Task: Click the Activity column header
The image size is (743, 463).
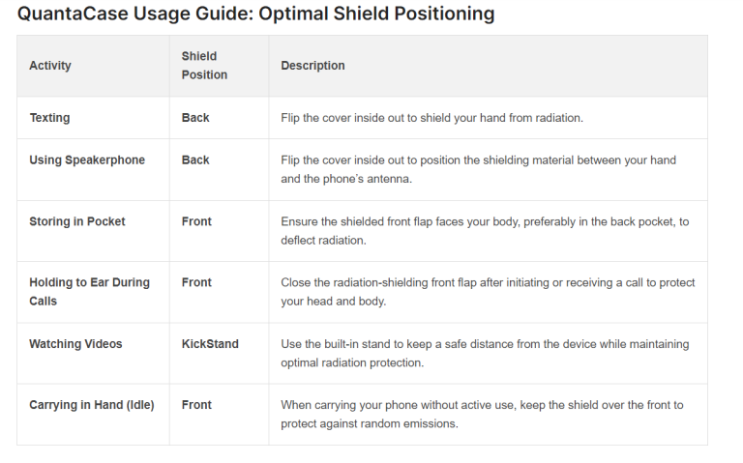Action: click(50, 66)
